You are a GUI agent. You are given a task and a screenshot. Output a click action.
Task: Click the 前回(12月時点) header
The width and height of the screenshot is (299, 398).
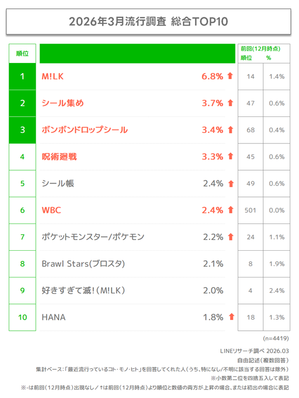(261, 49)
